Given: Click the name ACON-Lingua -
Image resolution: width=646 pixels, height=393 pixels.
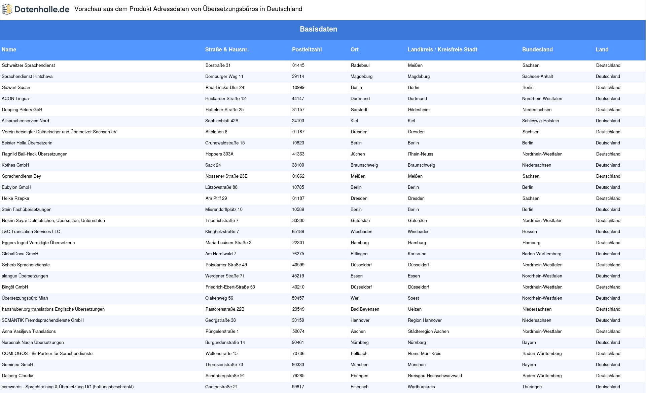Looking at the screenshot, I should [16, 99].
